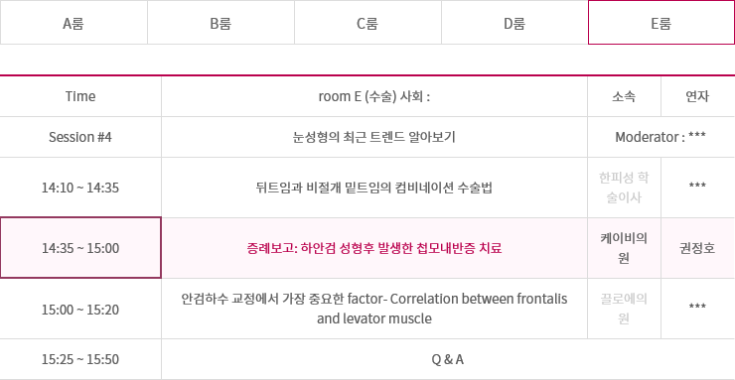The image size is (735, 380).
Task: Click the 15:25 ~ 15:50 time cell
Action: 80,359
